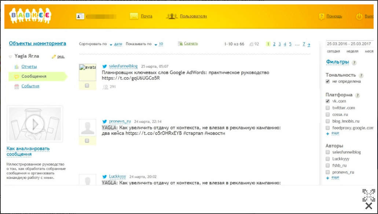Click the Babkee logo
This screenshot has width=378, height=214.
pyautogui.click(x=30, y=16)
